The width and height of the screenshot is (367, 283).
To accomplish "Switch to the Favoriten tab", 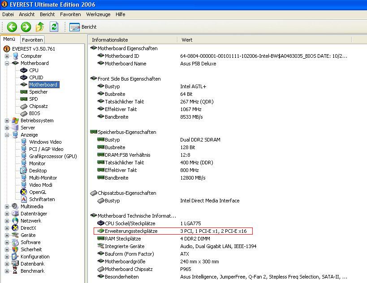I will [32, 40].
